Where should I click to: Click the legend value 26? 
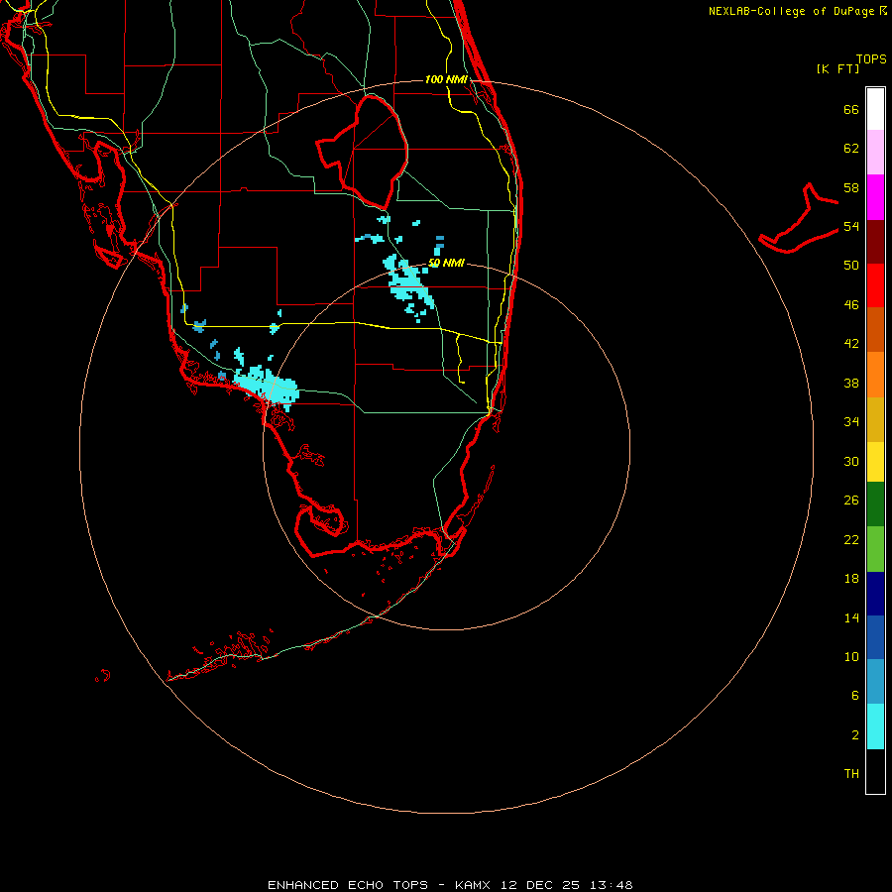click(851, 501)
